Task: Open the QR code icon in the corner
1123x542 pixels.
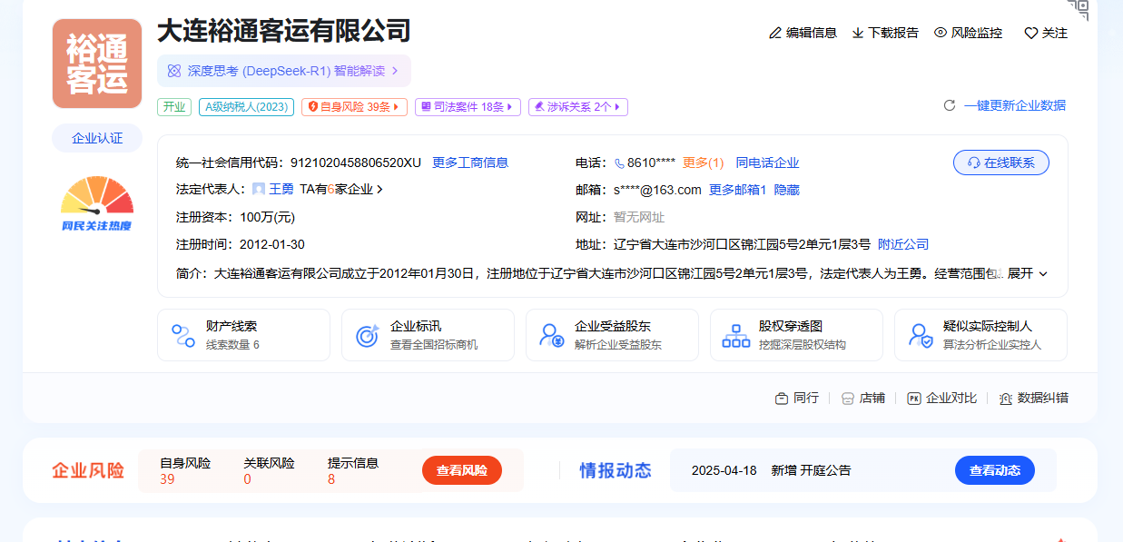Action: (x=1078, y=9)
